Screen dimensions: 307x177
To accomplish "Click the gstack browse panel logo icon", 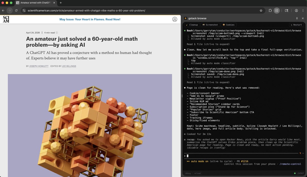I will 185,18.
